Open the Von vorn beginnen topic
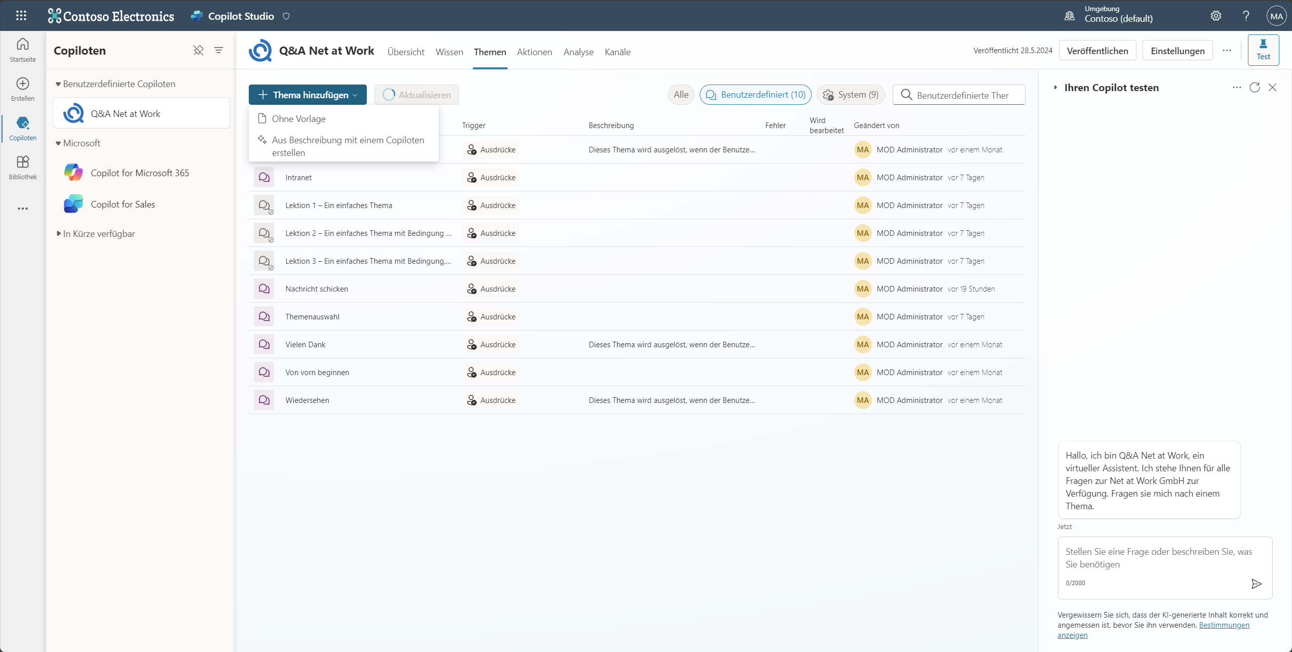Image resolution: width=1292 pixels, height=652 pixels. coord(317,373)
